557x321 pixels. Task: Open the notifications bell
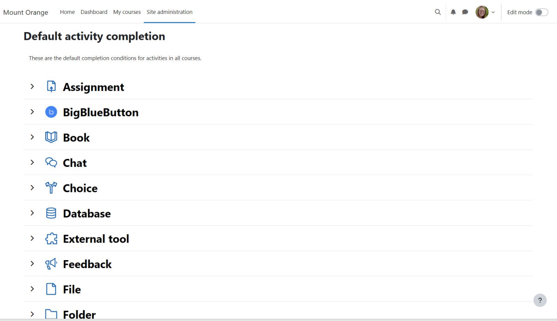coord(453,12)
